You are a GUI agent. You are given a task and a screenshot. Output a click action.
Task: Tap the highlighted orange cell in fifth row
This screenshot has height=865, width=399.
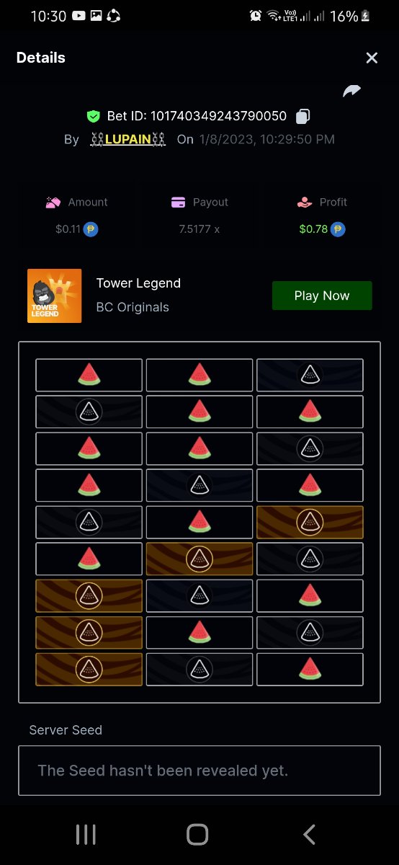click(310, 522)
